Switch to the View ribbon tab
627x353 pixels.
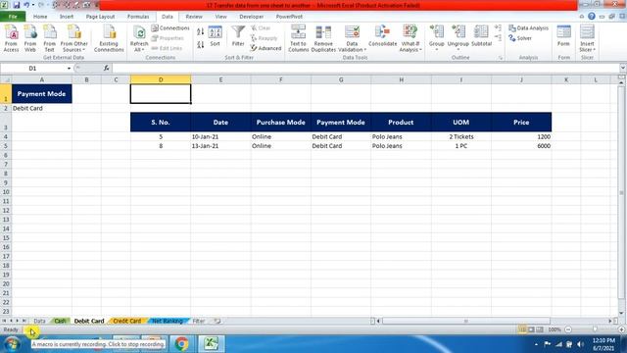click(220, 17)
